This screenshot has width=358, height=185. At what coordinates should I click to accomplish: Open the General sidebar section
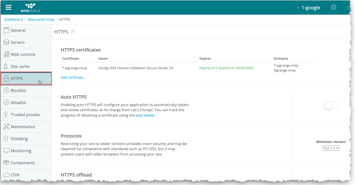[18, 30]
